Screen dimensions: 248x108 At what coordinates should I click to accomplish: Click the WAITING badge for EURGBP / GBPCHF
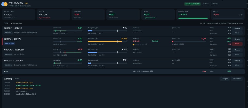[8, 33]
